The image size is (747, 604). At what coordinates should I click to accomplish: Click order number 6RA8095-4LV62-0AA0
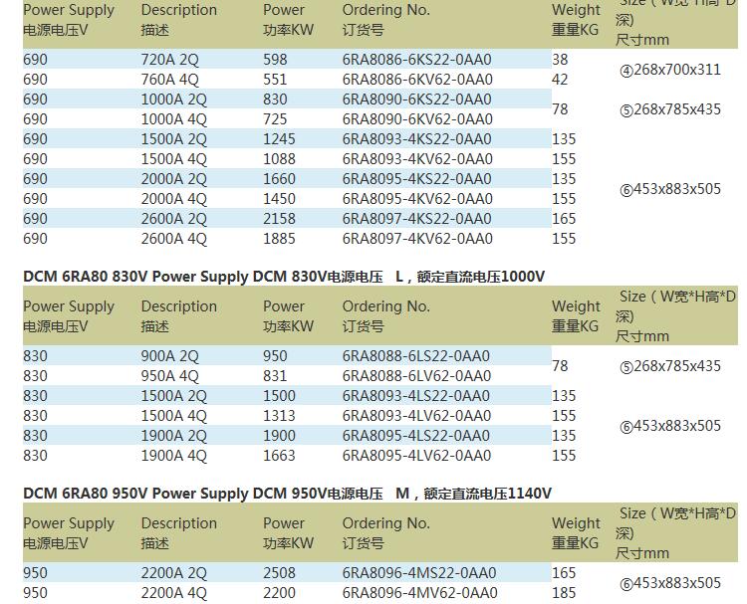tap(416, 456)
